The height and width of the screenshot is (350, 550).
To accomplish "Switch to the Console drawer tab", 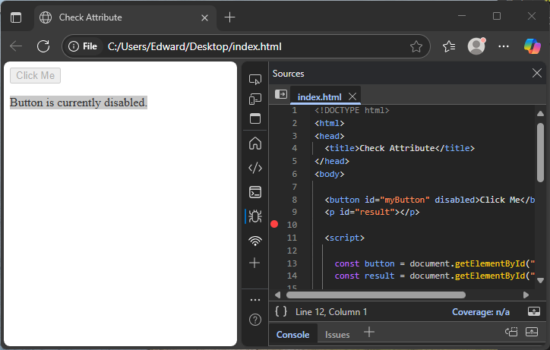I will [293, 335].
